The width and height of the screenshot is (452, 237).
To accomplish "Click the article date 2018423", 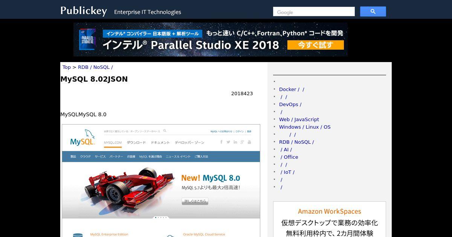I will [x=242, y=94].
